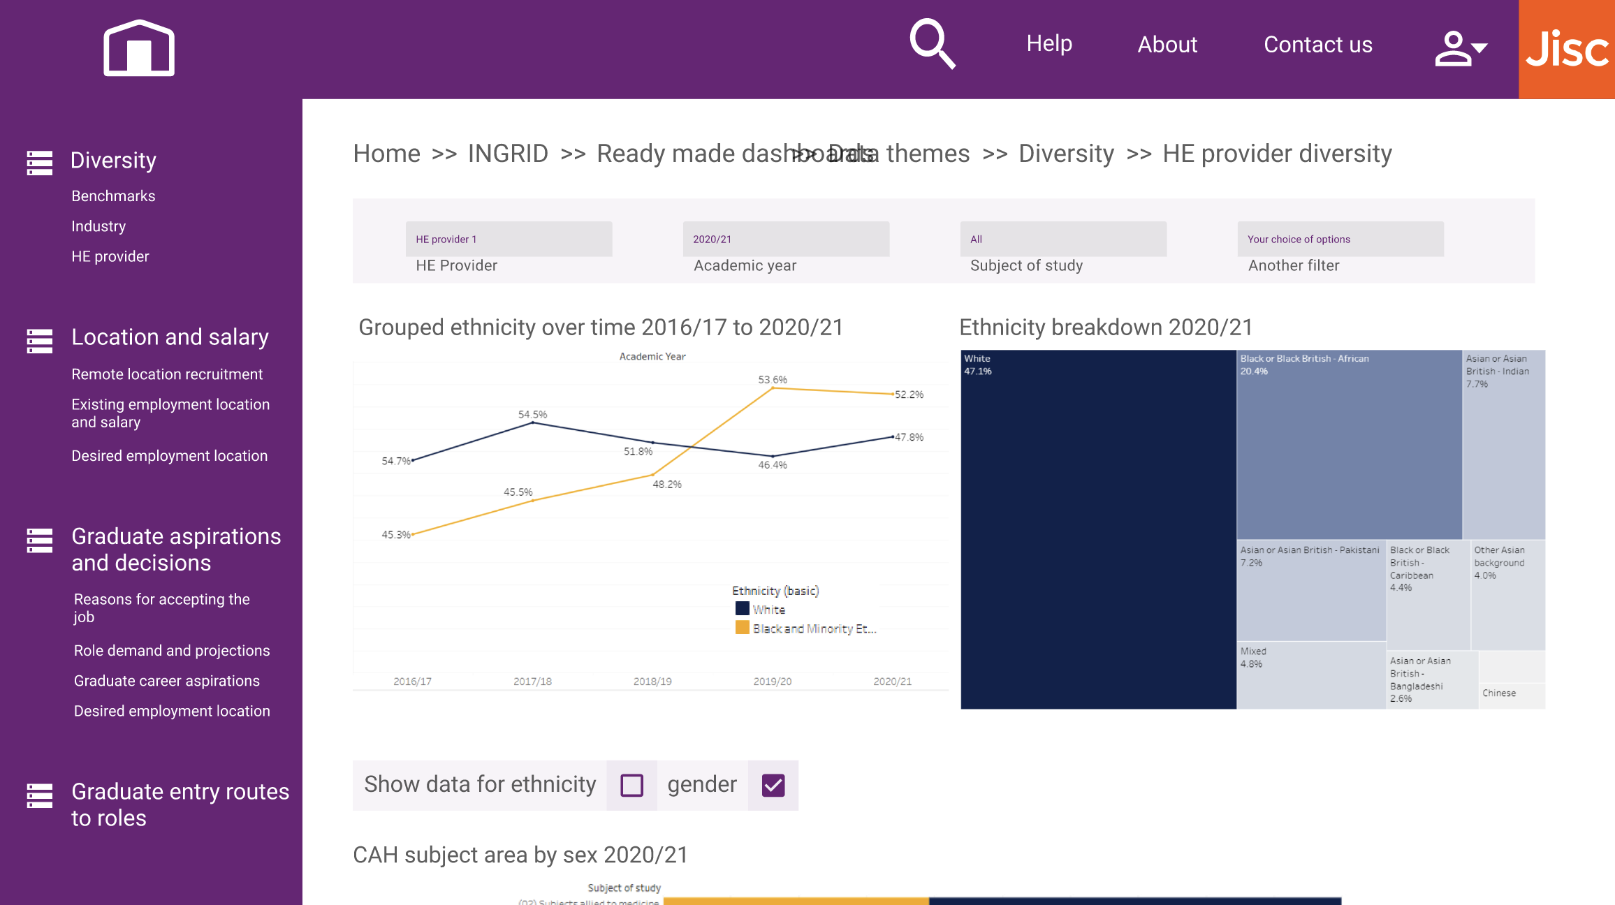Click the Location and salary list icon
This screenshot has height=905, width=1615.
tap(40, 340)
